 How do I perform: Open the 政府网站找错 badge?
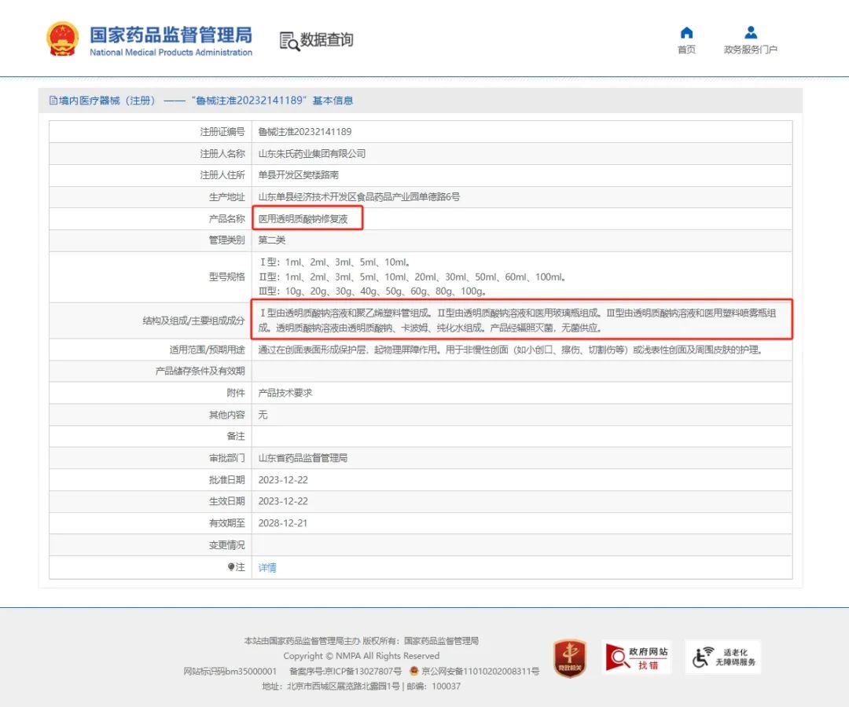(x=637, y=658)
